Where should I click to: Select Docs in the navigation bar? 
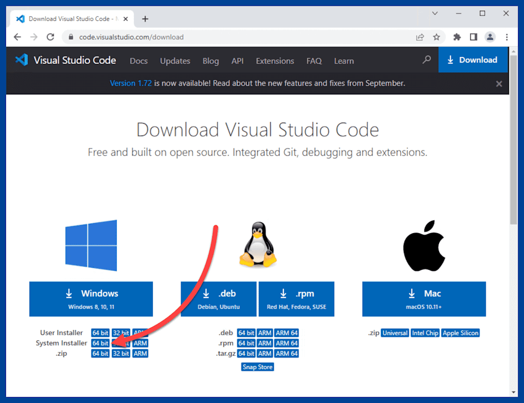138,61
